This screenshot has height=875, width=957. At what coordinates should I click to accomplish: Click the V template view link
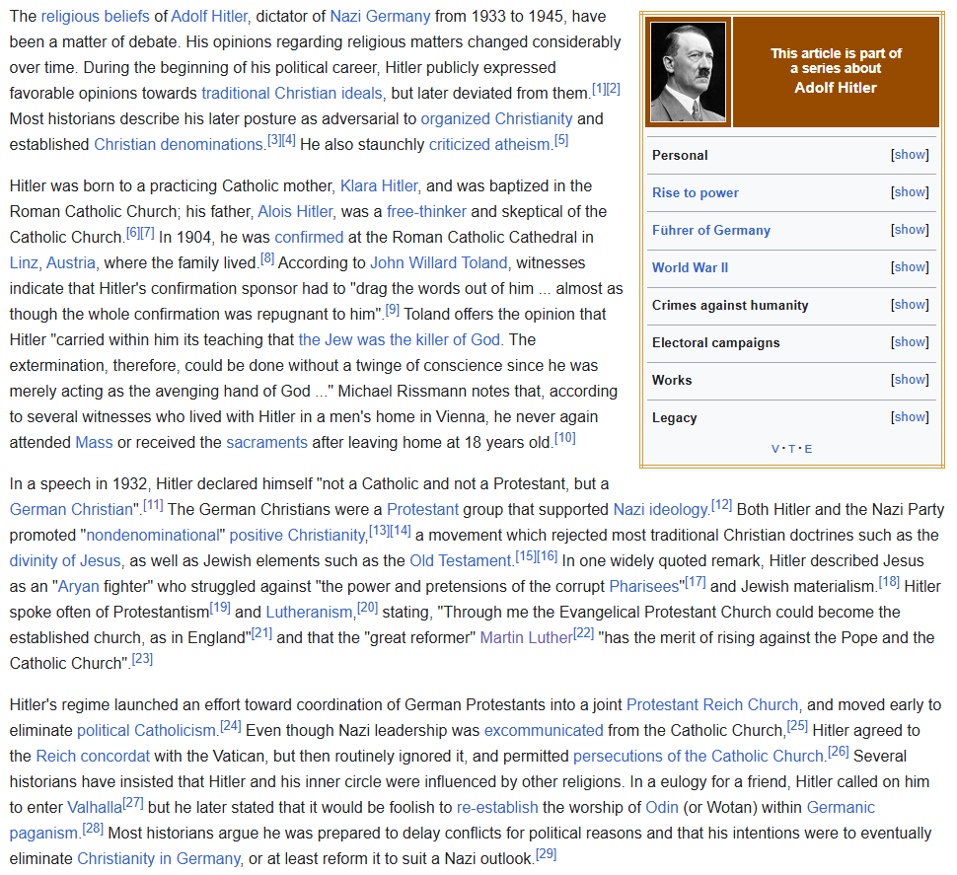pos(775,449)
